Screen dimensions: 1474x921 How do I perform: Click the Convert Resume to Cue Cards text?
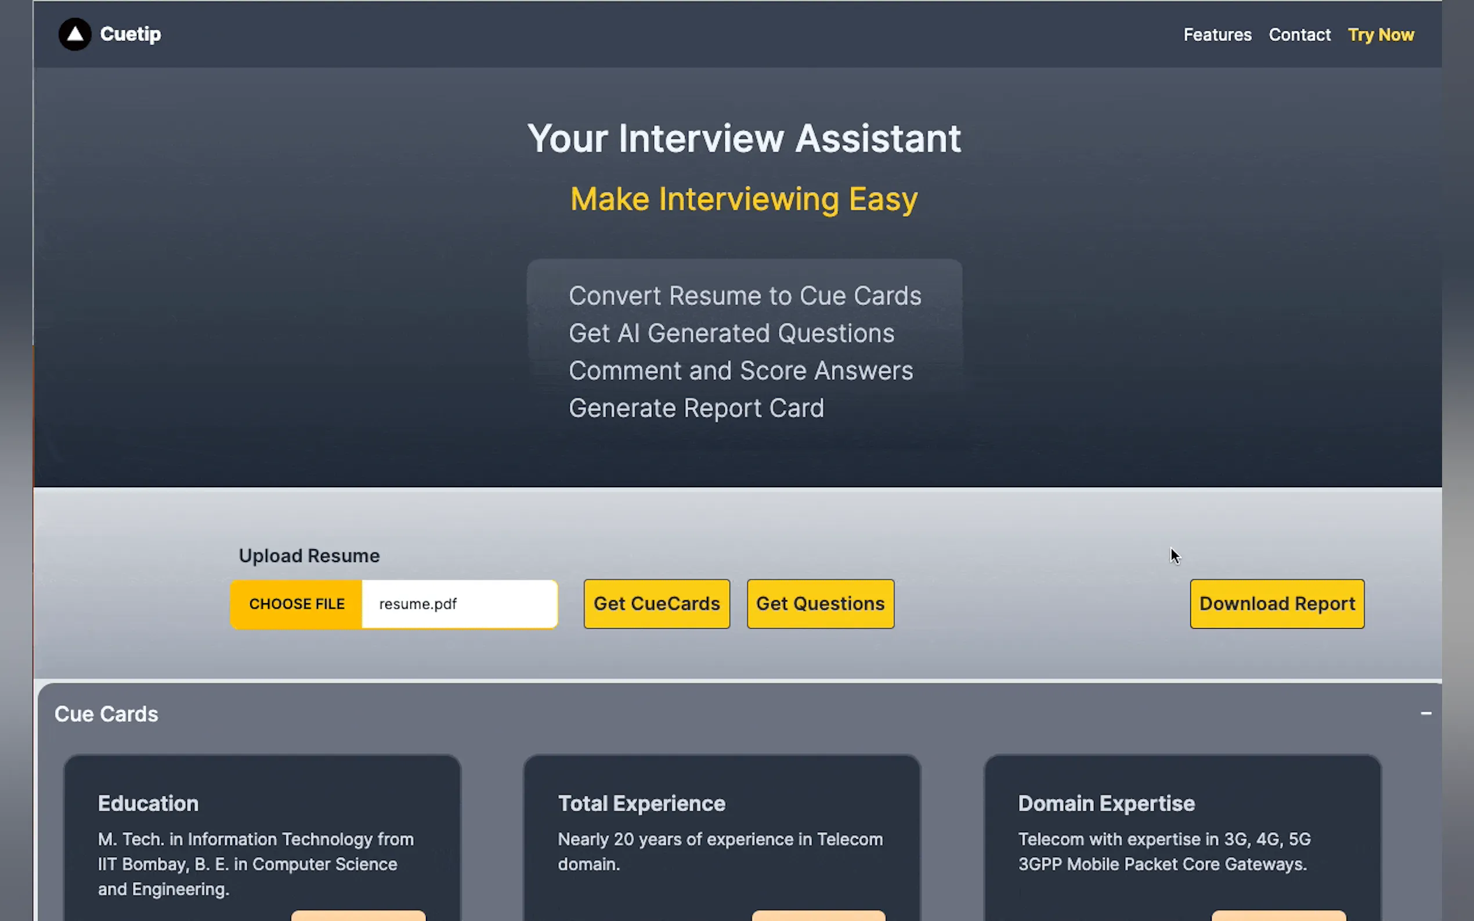(744, 296)
